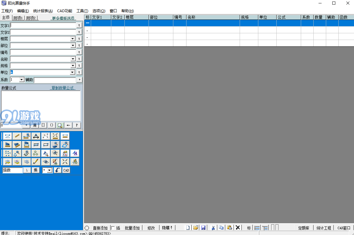Open the calendar number tool icon
354x235 pixels.
point(65,153)
